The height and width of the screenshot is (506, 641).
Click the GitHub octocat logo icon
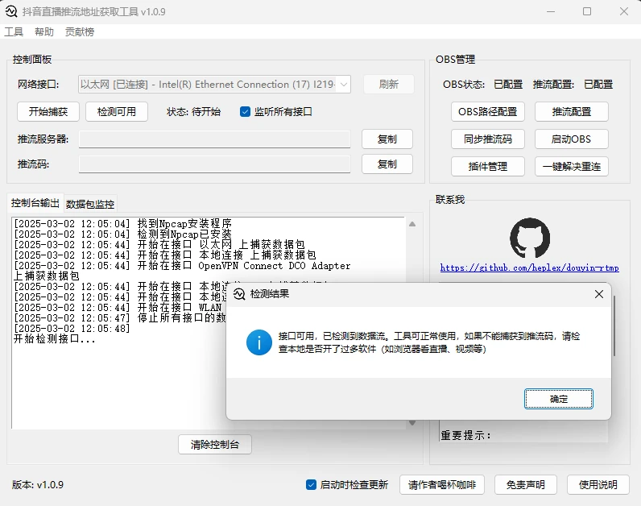click(x=530, y=238)
